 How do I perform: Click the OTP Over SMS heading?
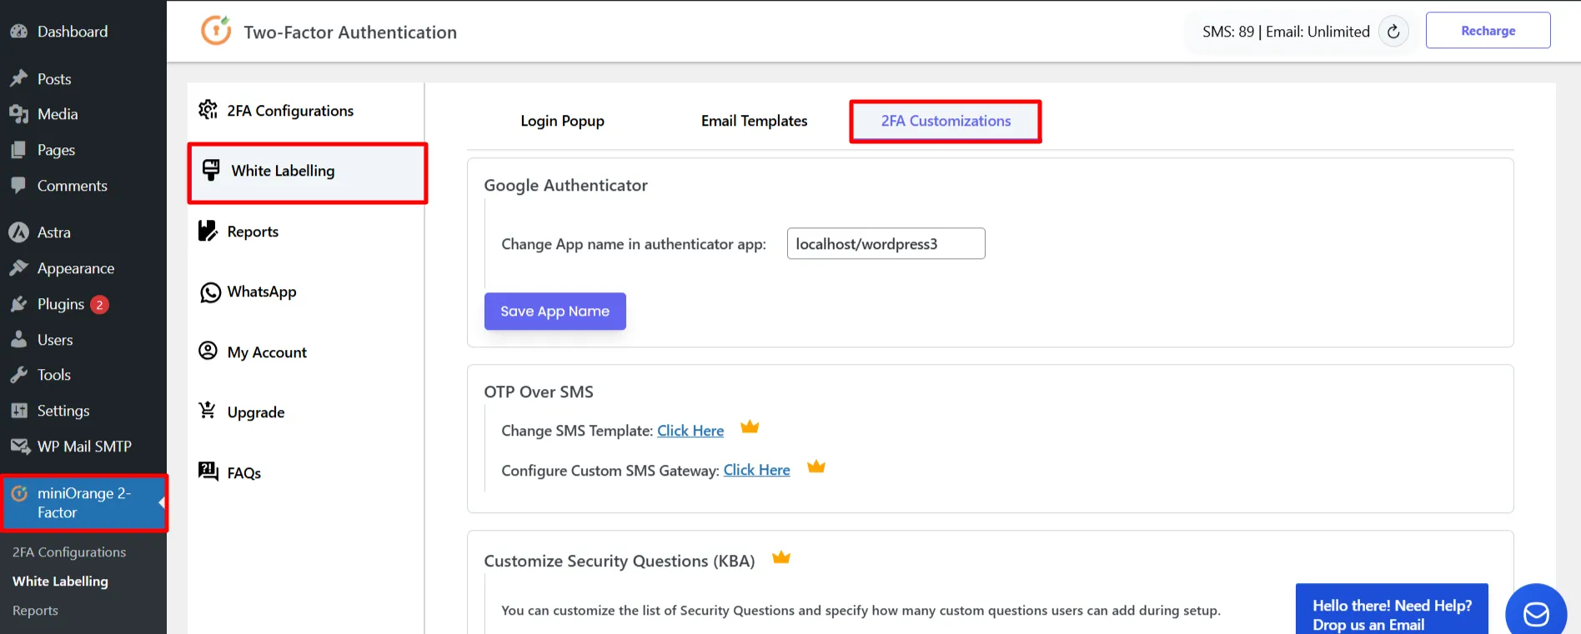click(x=539, y=392)
